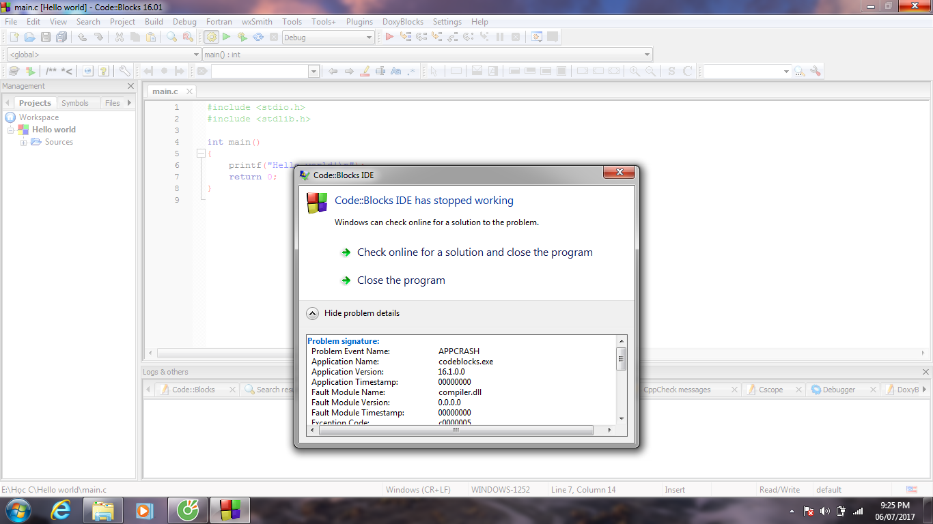The width and height of the screenshot is (933, 524).
Task: Click the S source toggle icon
Action: coord(671,71)
